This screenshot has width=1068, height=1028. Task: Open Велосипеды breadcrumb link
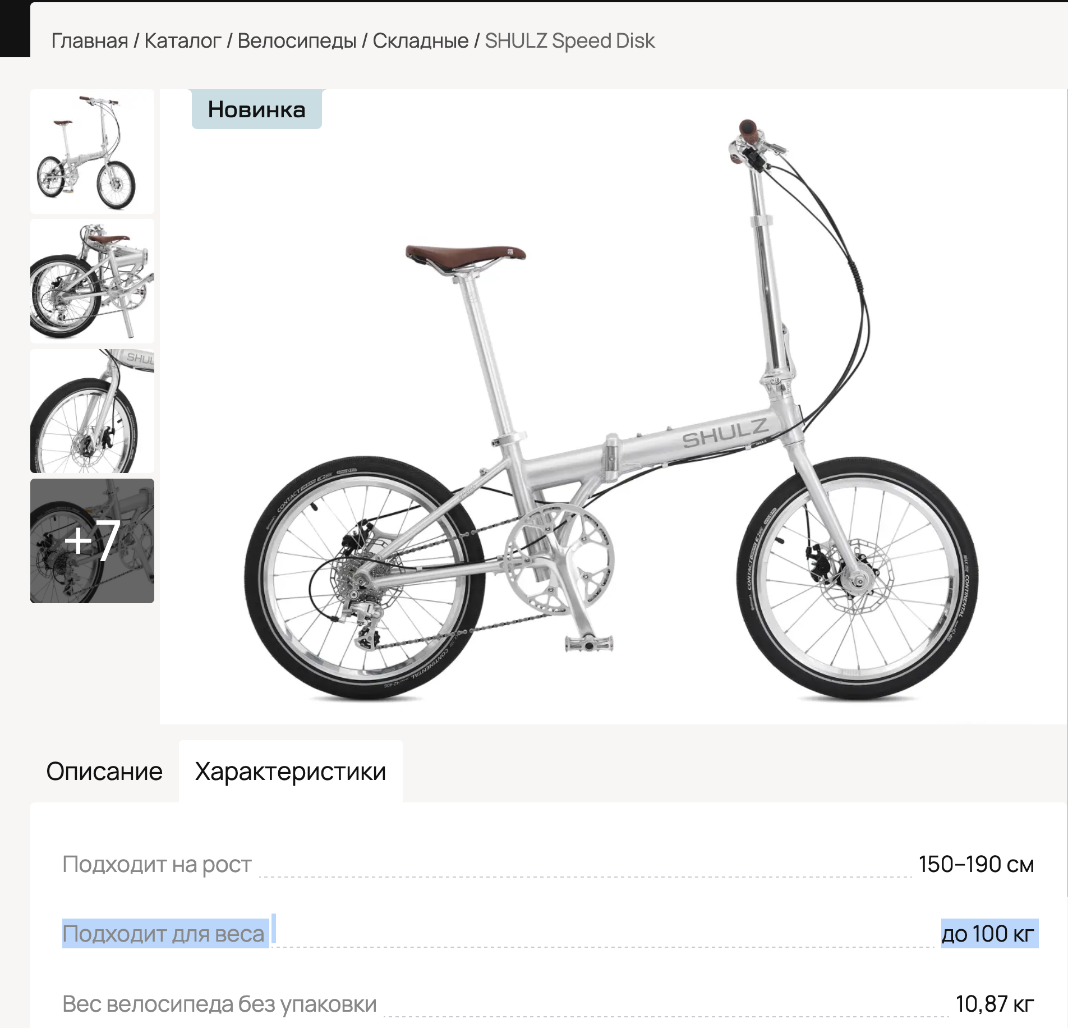click(x=297, y=41)
